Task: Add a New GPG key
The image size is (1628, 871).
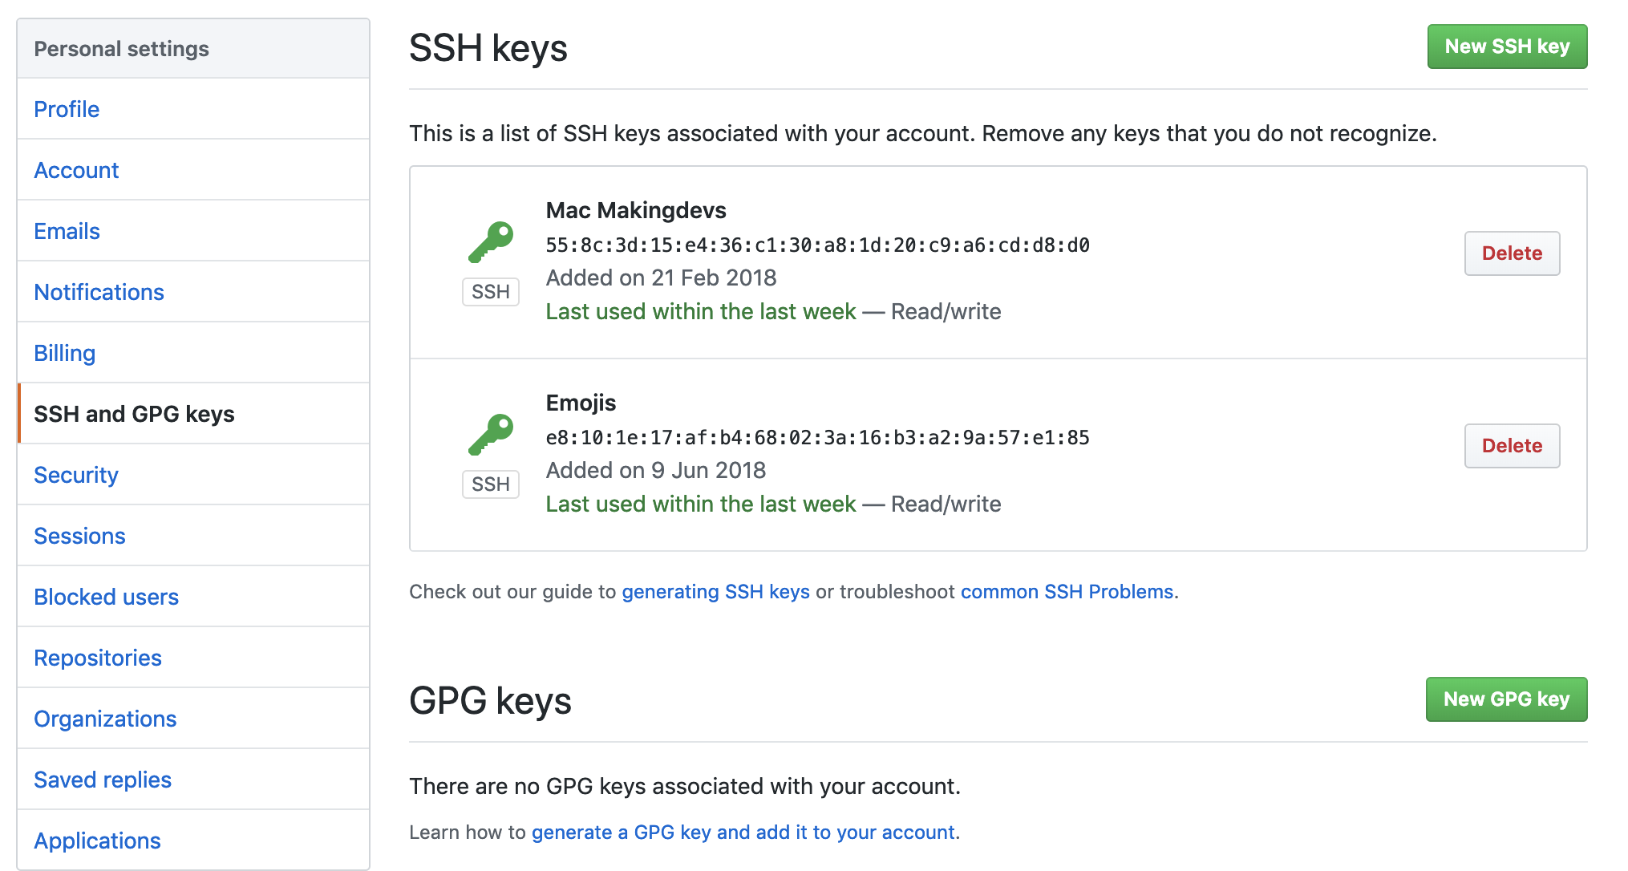Action: [1506, 699]
